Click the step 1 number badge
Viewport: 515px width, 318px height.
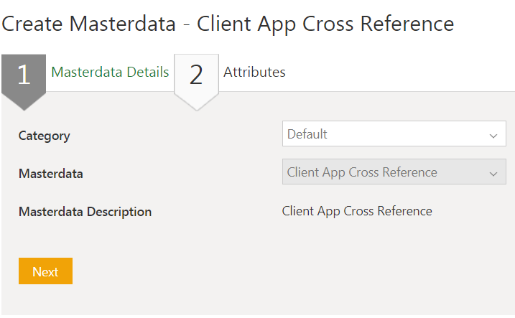pos(24,75)
